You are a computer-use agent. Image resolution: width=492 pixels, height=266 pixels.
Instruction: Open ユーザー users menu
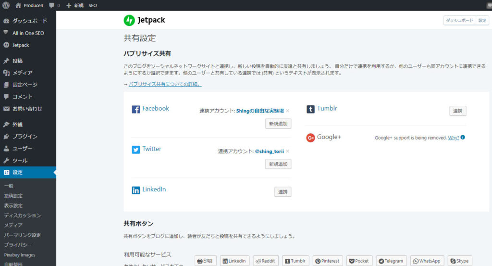pyautogui.click(x=28, y=148)
